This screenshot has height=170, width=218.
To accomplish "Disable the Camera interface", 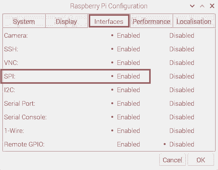I will 181,36.
